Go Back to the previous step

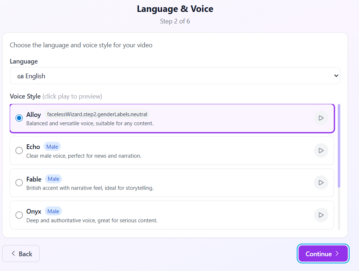tap(21, 253)
